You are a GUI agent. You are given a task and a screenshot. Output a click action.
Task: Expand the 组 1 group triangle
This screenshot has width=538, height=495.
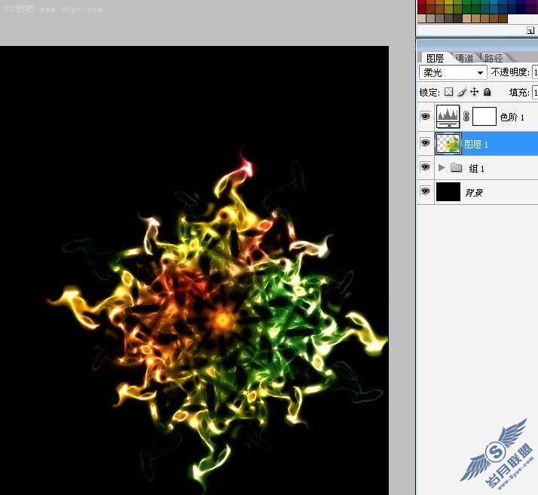coord(442,168)
